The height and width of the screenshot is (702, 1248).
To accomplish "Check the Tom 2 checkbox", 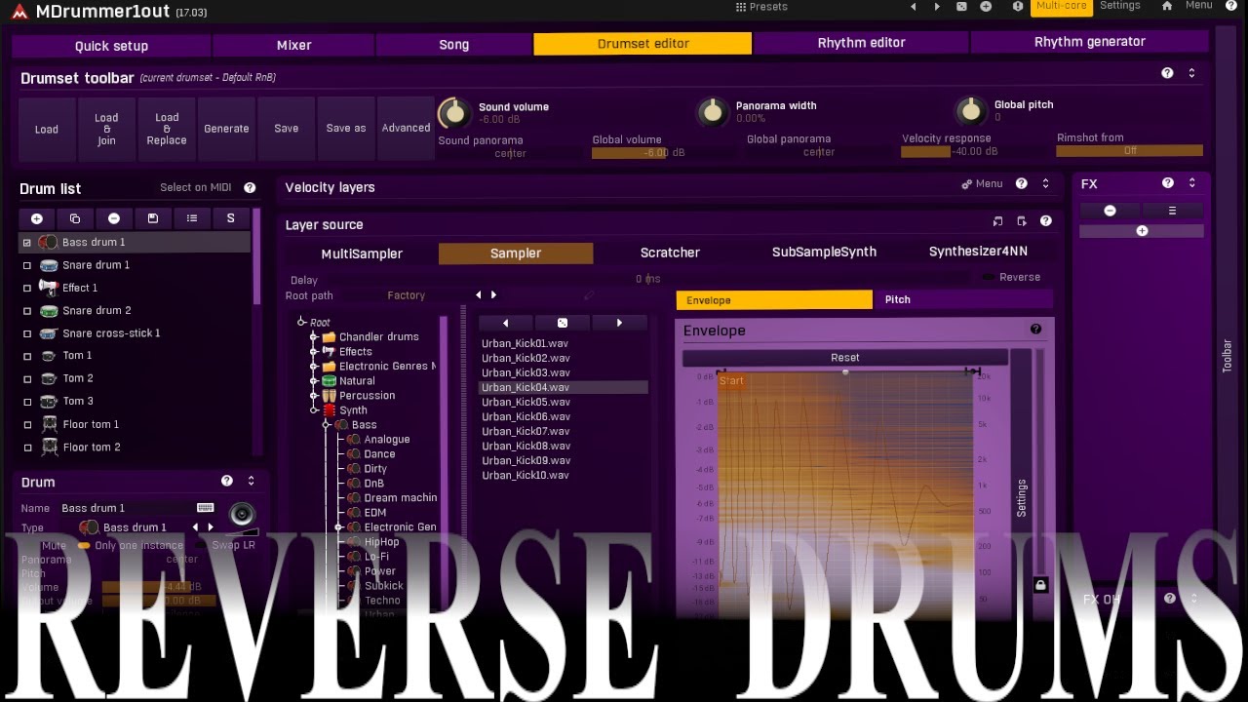I will [27, 378].
